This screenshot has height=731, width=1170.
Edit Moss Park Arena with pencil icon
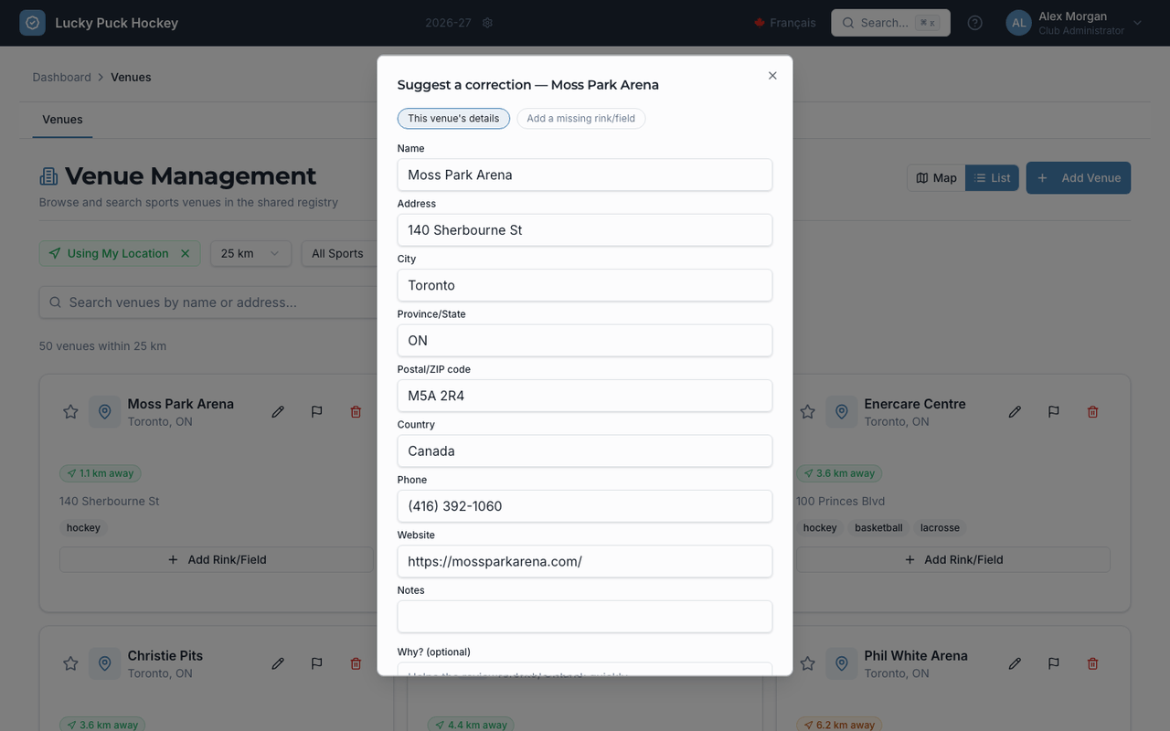[x=278, y=412]
